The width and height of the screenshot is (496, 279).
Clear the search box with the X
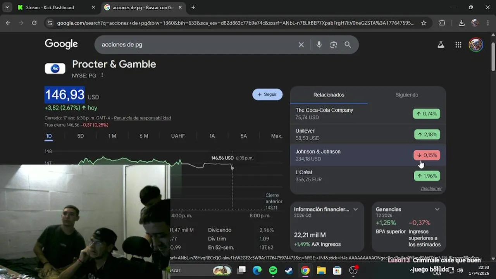[x=301, y=45]
